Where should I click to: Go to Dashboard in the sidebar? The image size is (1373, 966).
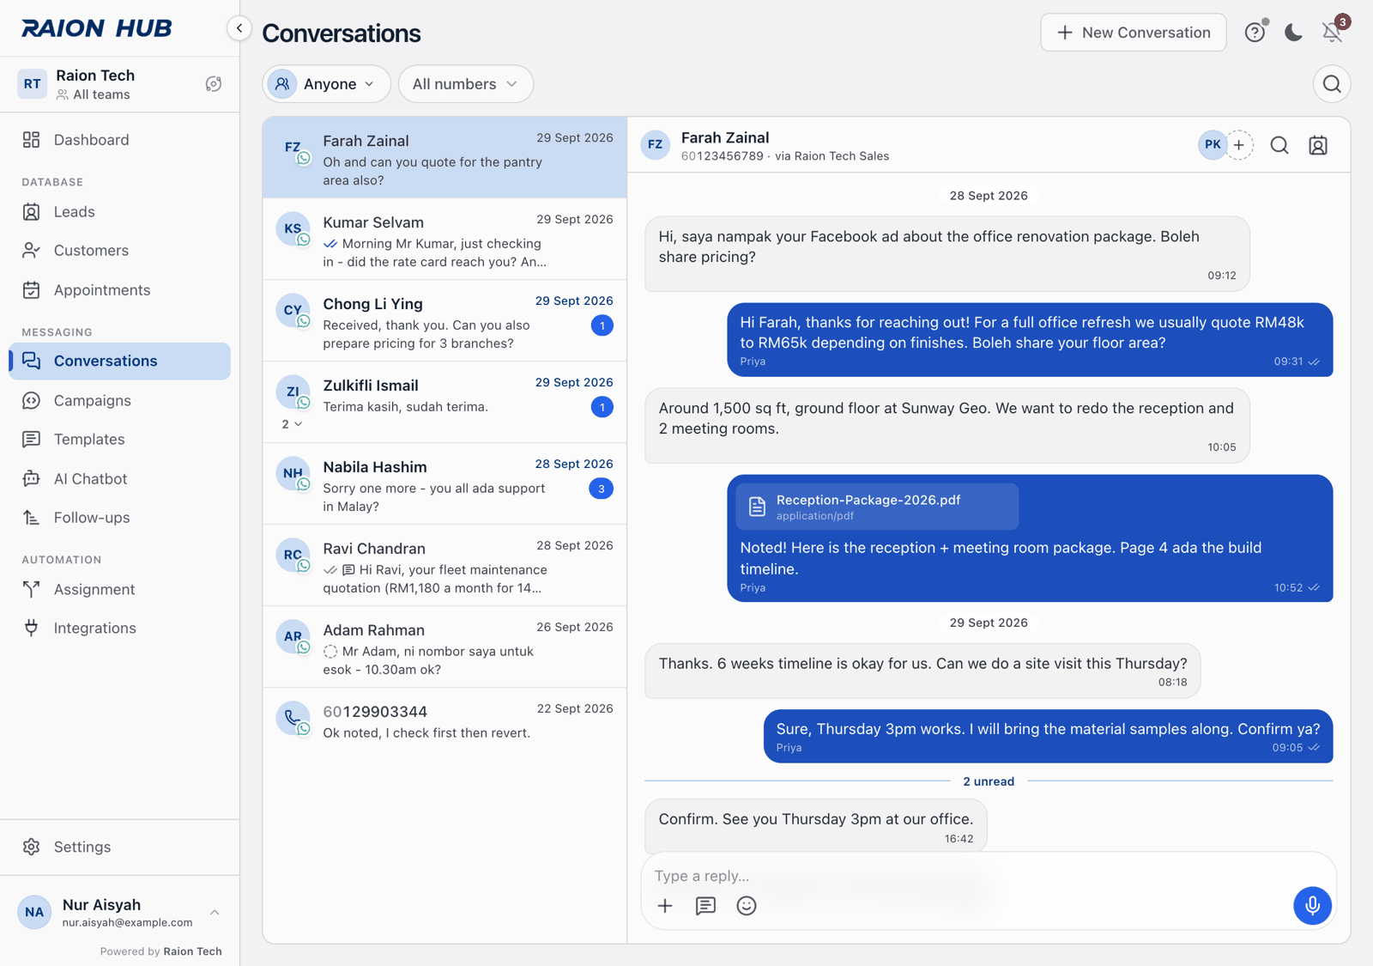[x=119, y=140]
